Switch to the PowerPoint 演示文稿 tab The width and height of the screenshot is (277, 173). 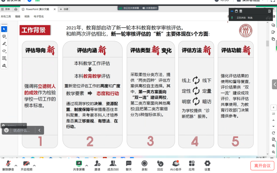click(37, 9)
